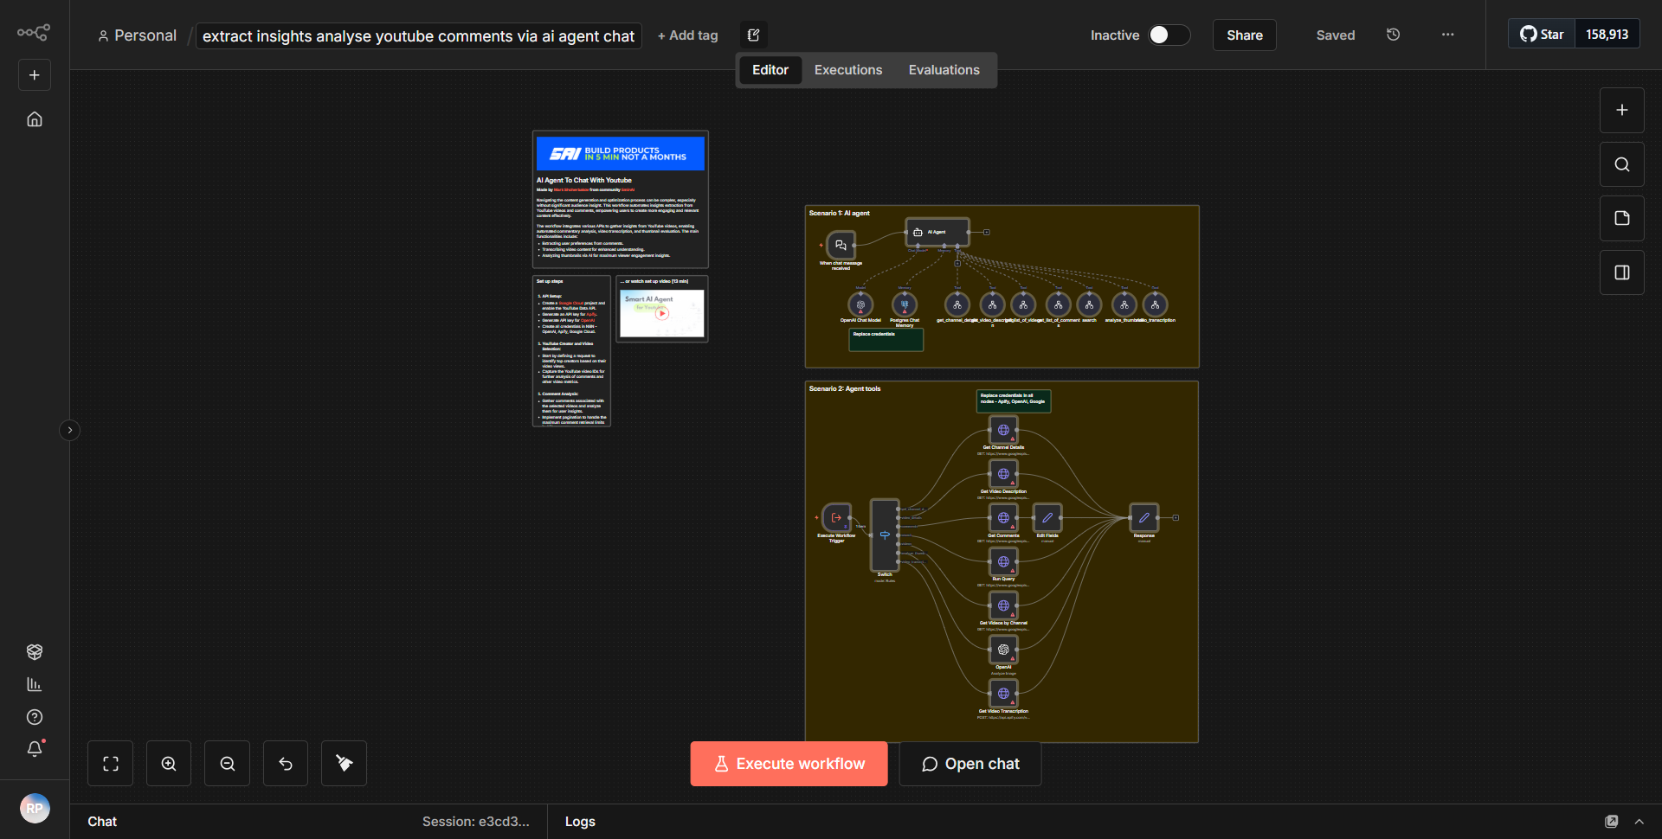Execute the workflow

pyautogui.click(x=789, y=763)
